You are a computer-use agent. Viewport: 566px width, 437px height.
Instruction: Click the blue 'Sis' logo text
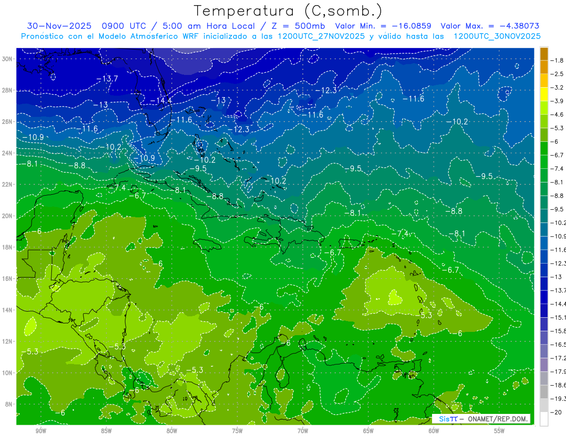[x=443, y=419]
